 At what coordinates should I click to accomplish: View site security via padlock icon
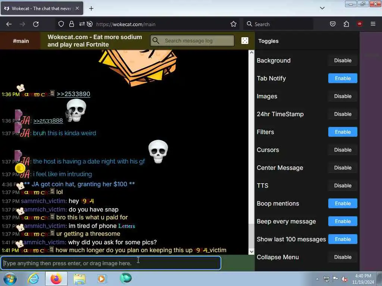71,24
